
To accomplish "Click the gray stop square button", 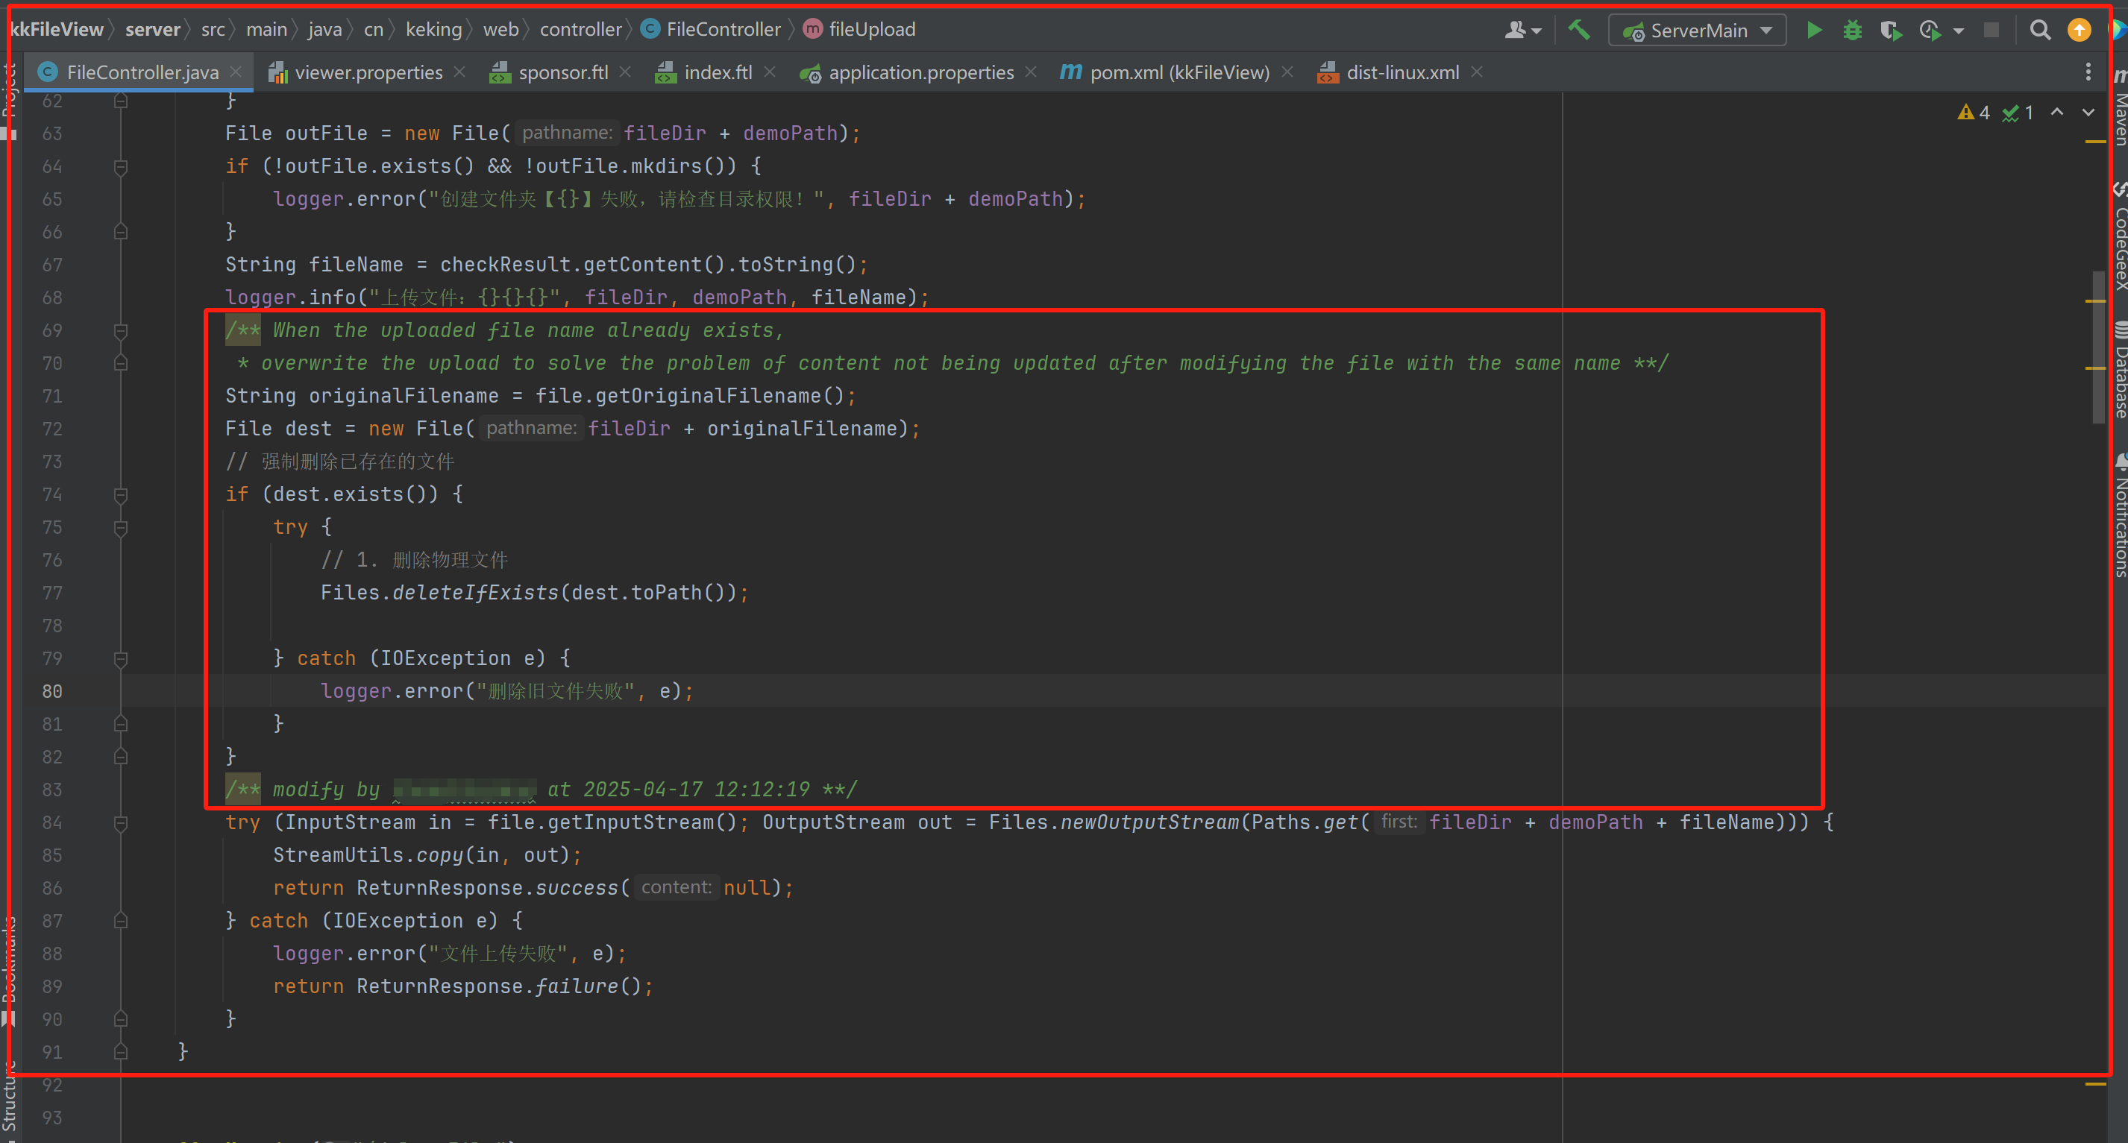I will (x=1991, y=31).
